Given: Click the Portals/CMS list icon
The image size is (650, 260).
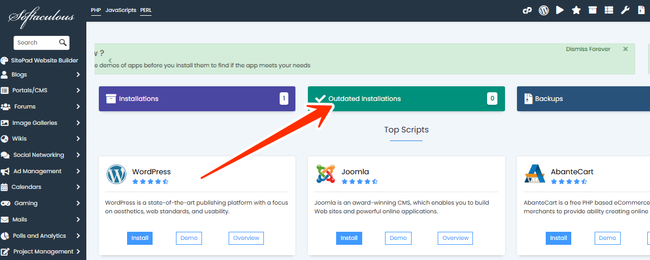Looking at the screenshot, I should pos(5,91).
